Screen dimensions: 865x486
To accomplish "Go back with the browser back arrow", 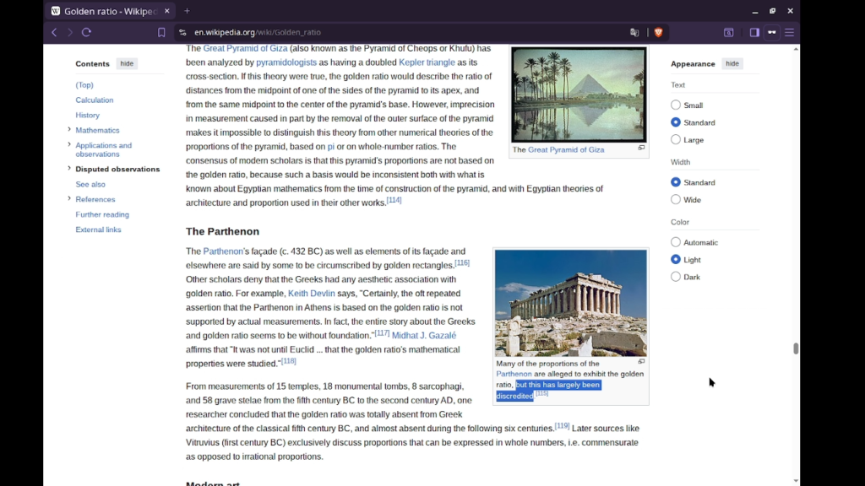I will pos(54,33).
